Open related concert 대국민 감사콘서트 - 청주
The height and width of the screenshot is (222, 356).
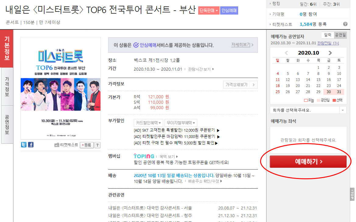pos(150,215)
